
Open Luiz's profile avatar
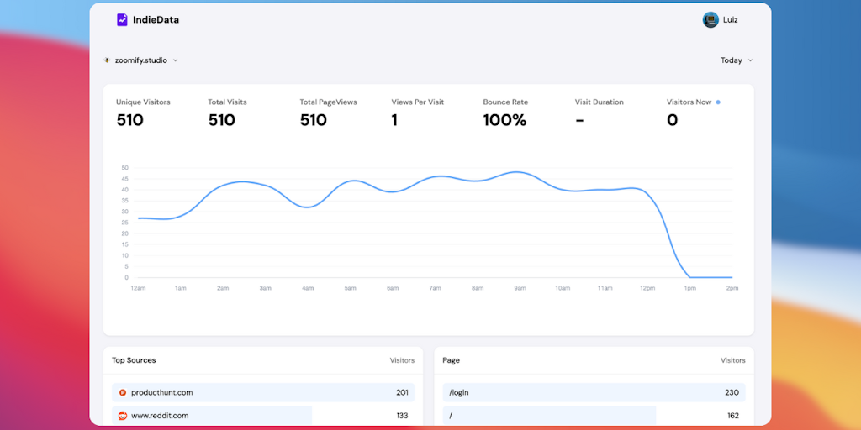point(710,20)
